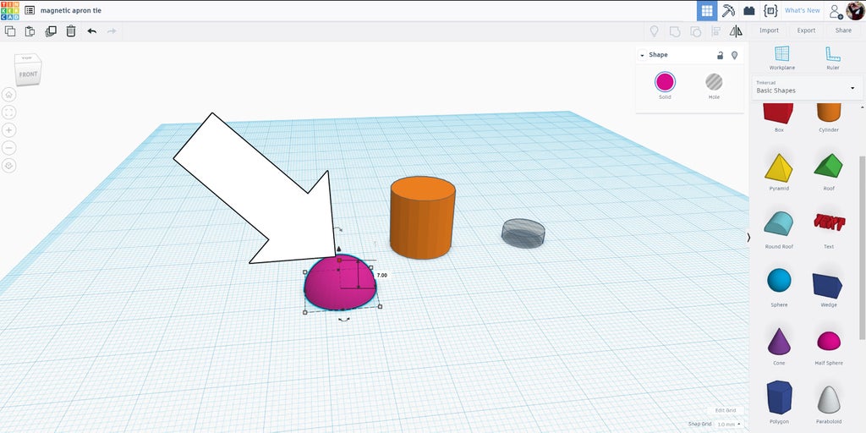Switch to 3D design grid view
The width and height of the screenshot is (866, 433).
point(707,10)
